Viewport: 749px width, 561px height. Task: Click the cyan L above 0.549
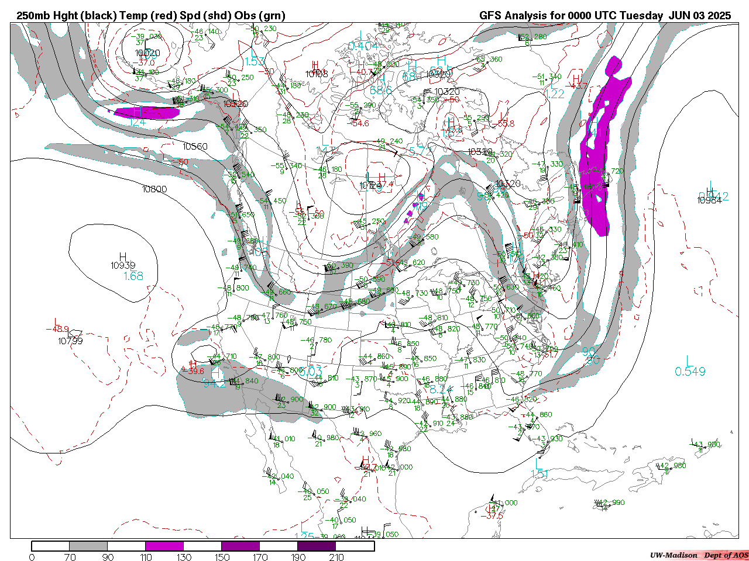(689, 360)
